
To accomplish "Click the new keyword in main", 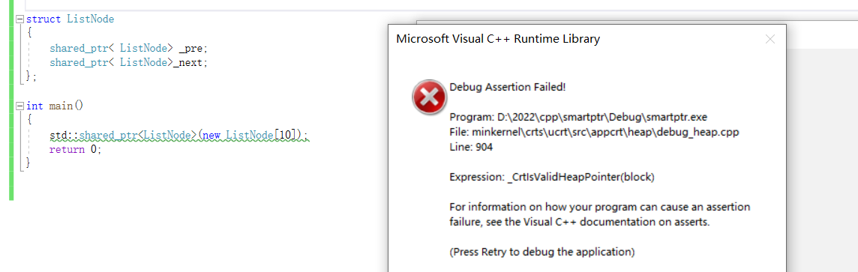I will 211,135.
